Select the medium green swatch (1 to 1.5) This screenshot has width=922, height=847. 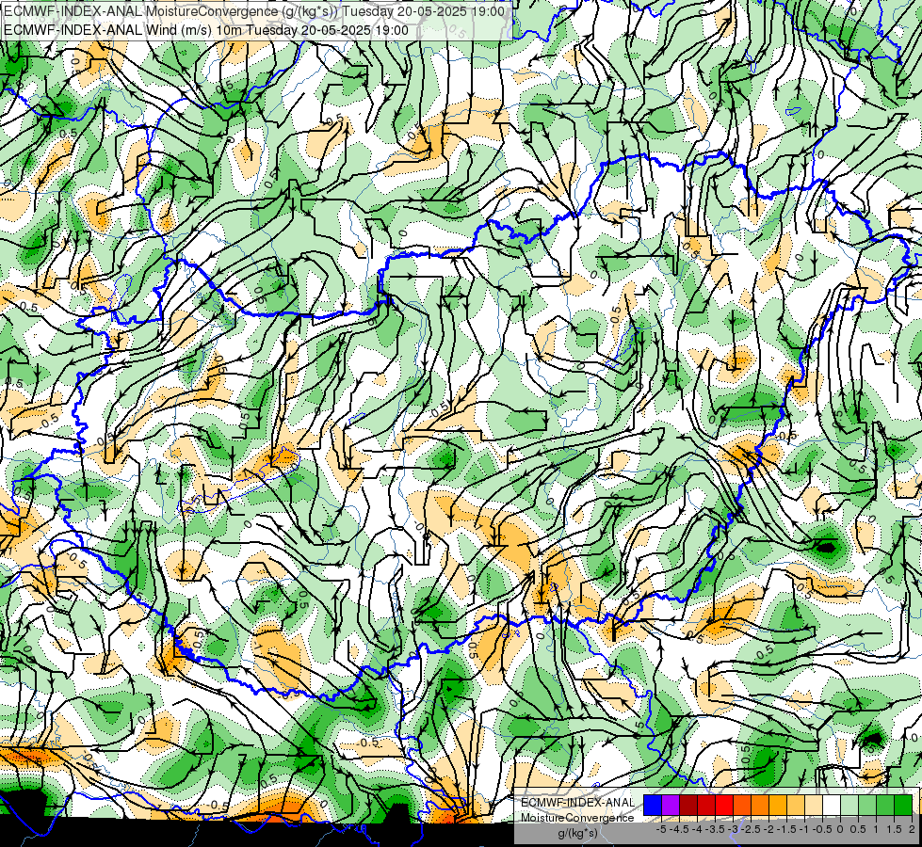click(x=885, y=806)
